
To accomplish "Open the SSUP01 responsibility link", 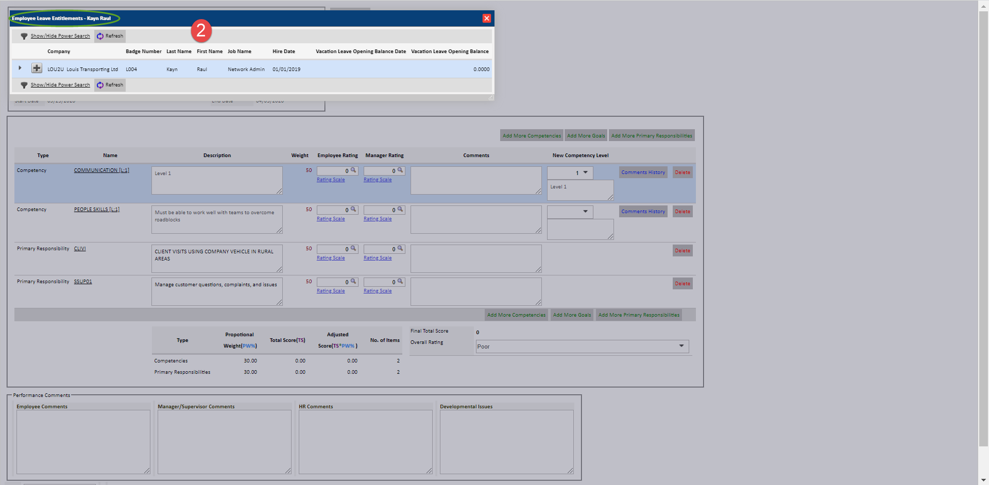I will [83, 282].
